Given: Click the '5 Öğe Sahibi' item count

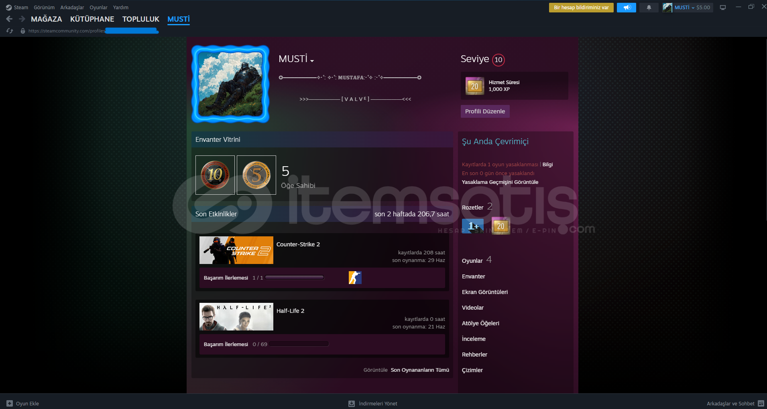Looking at the screenshot, I should [298, 176].
